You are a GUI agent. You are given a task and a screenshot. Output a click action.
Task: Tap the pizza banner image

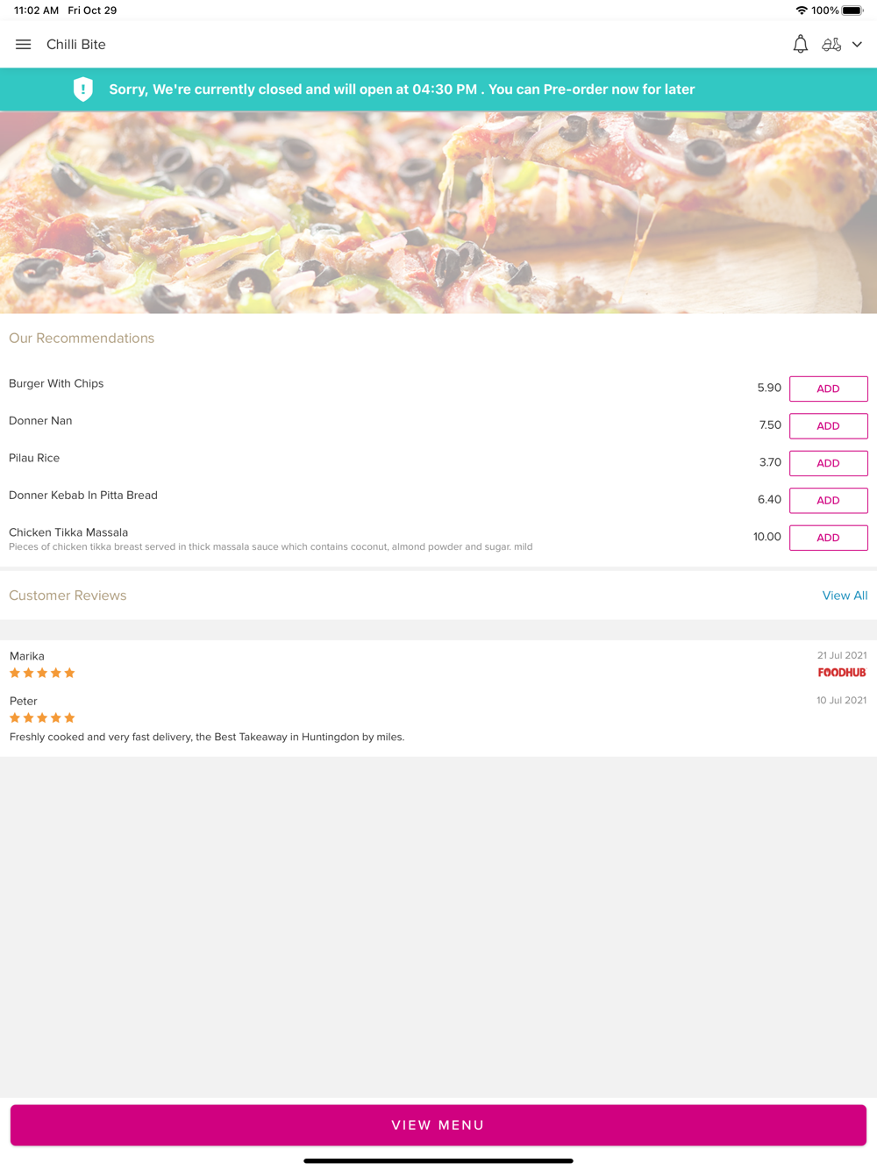[x=438, y=212]
